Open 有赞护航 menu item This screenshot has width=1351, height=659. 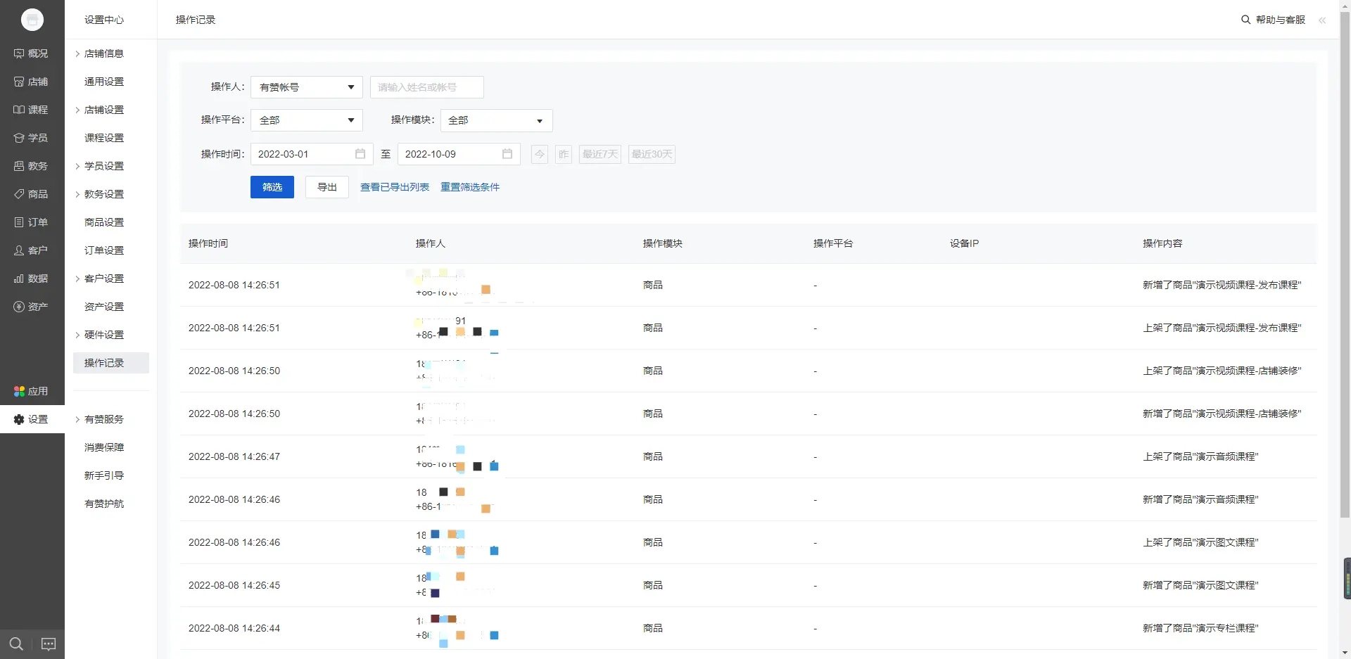pyautogui.click(x=104, y=504)
